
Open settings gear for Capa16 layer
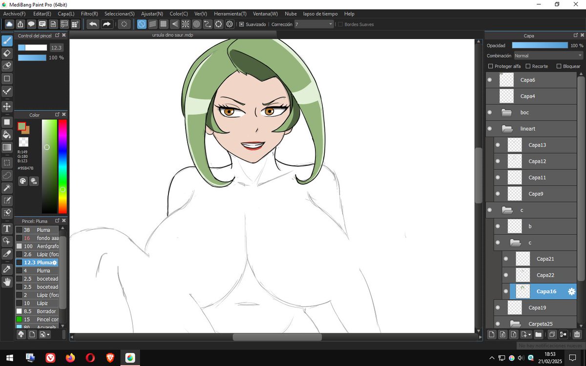(x=571, y=291)
